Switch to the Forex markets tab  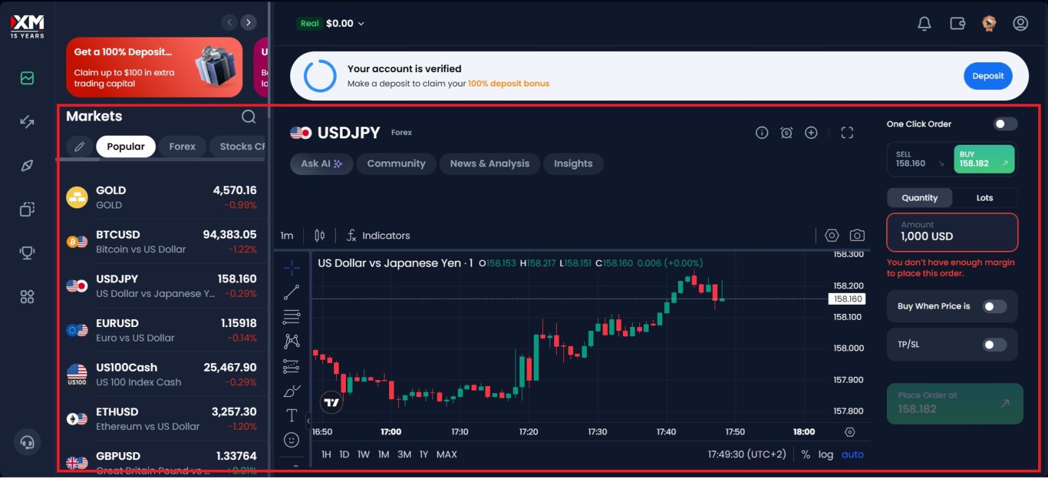[182, 147]
